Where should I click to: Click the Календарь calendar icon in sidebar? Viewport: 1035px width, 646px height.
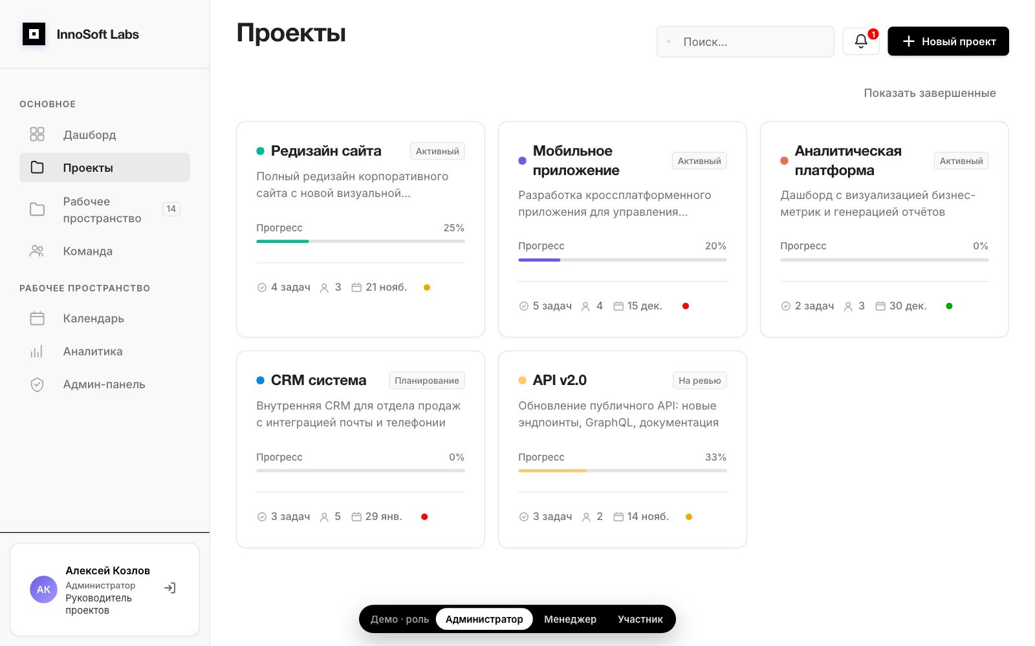pyautogui.click(x=38, y=318)
